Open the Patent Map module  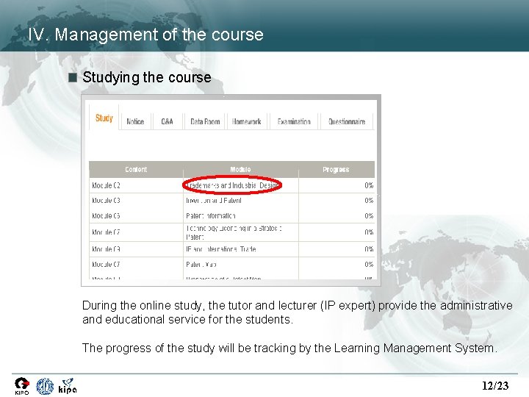tap(201, 265)
